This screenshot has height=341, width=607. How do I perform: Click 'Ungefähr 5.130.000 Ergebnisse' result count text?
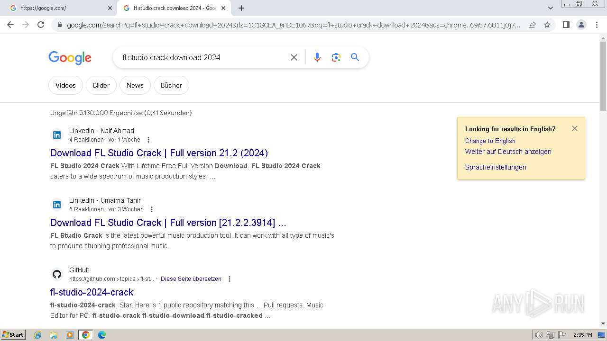point(121,113)
